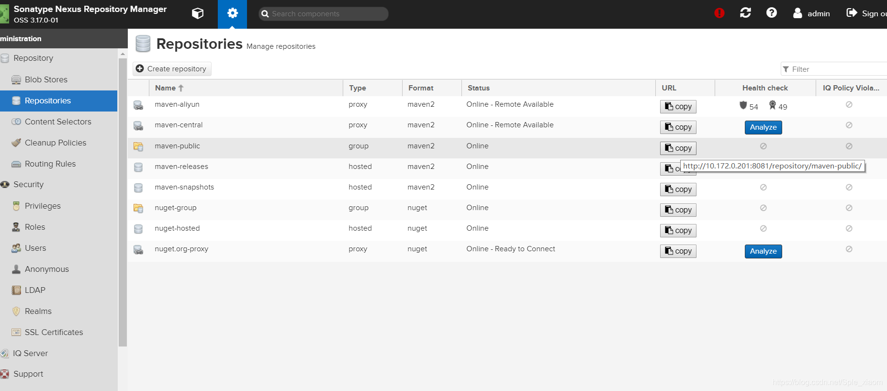The image size is (887, 391).
Task: Open the maven-public repository row
Action: (x=507, y=148)
